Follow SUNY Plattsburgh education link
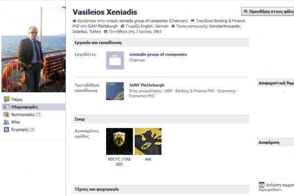Image resolution: width=294 pixels, height=196 pixels. tap(147, 85)
